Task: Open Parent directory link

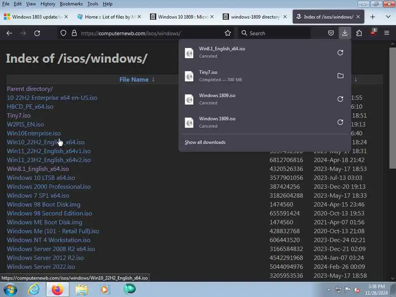Action: (x=30, y=89)
